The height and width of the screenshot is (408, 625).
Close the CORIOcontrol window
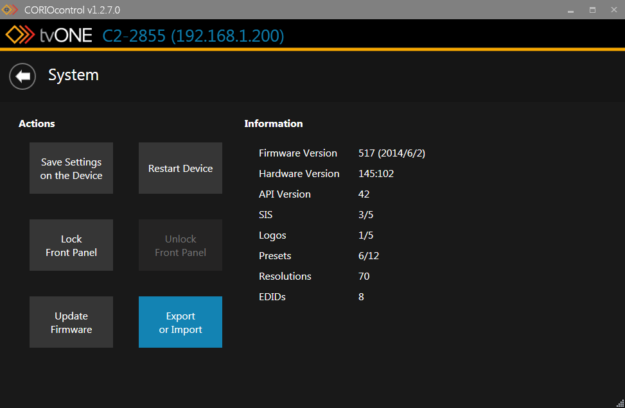coord(614,10)
